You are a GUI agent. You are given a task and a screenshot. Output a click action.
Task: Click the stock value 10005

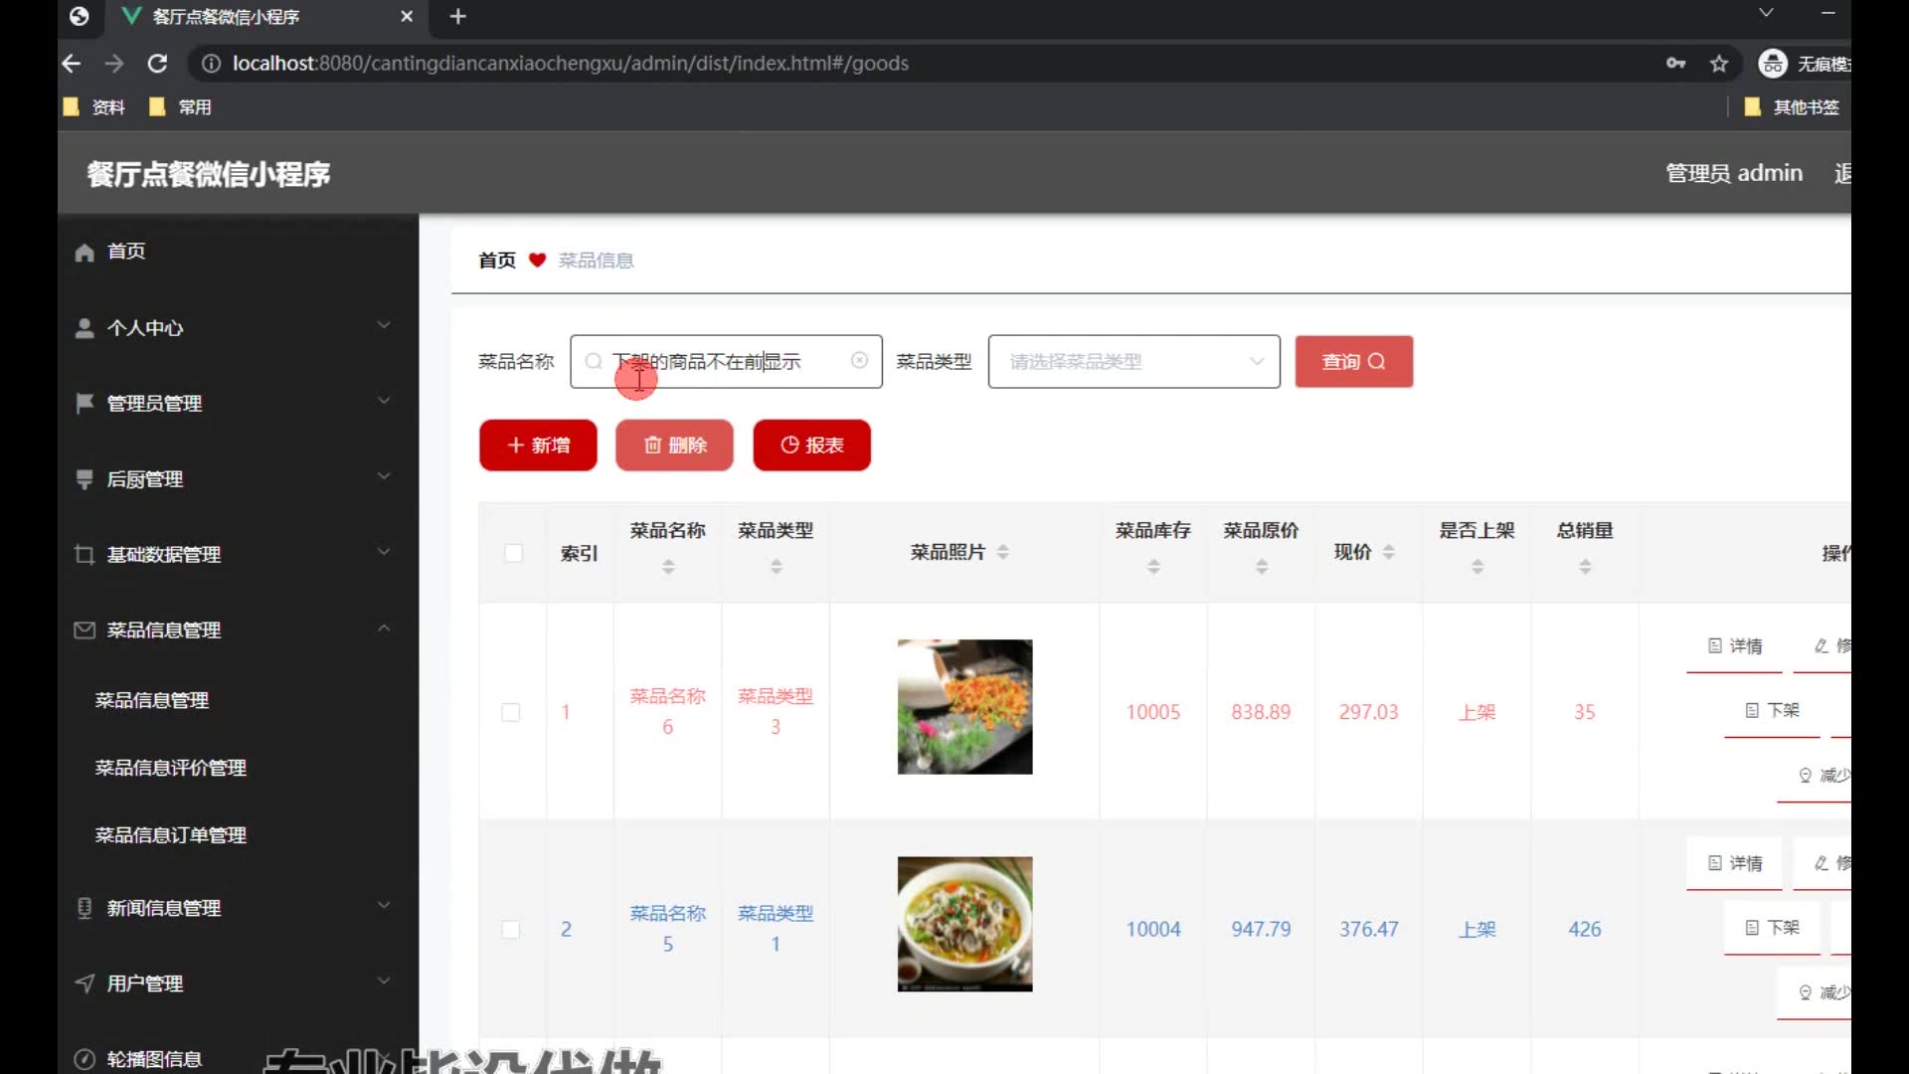1153,712
